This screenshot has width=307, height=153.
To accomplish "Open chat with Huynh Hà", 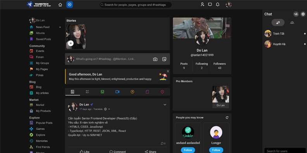I will click(x=285, y=44).
